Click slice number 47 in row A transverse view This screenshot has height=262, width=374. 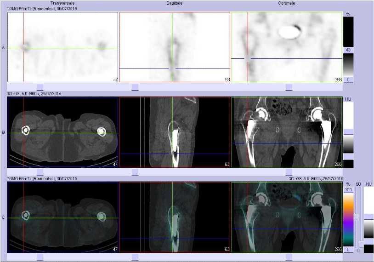pos(115,80)
